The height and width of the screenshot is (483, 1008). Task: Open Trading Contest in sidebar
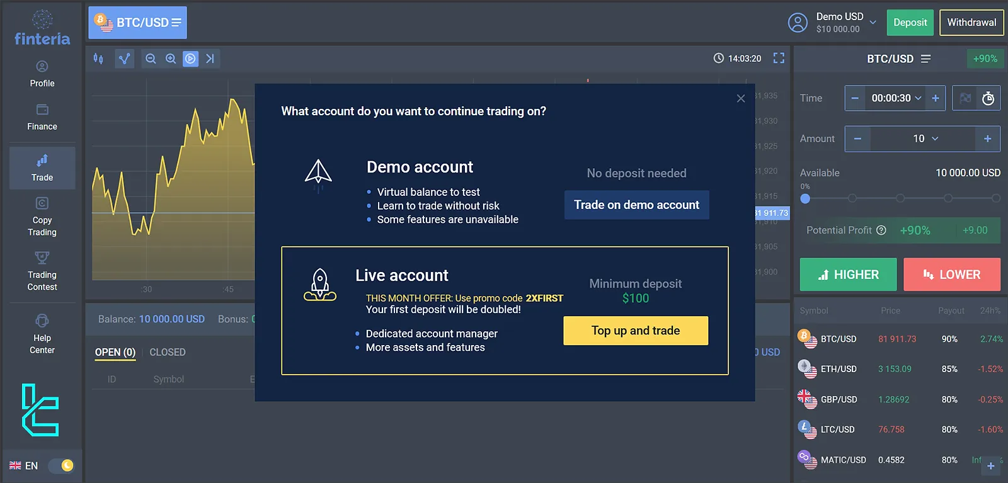click(42, 271)
